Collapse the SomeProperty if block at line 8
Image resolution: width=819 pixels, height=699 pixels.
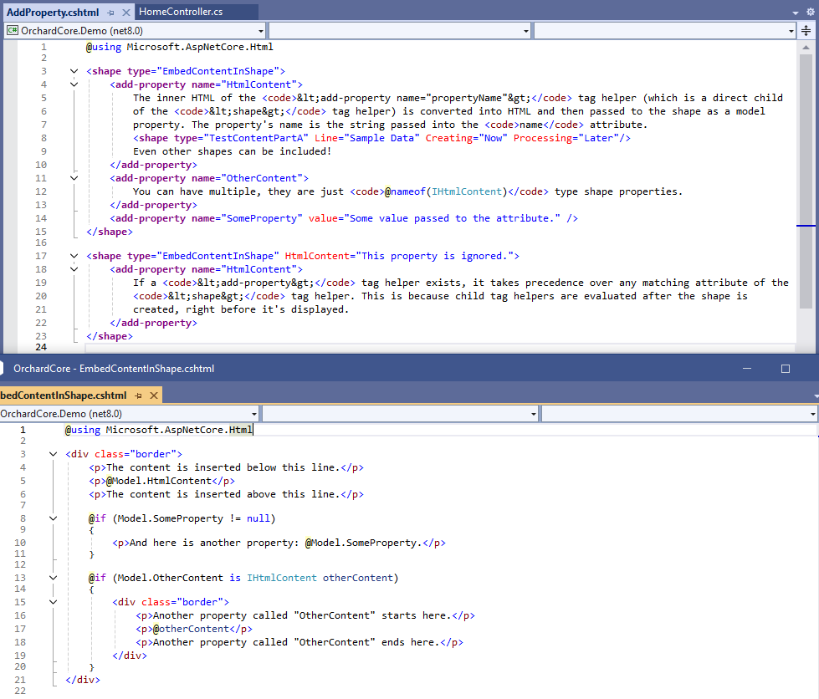click(x=54, y=518)
